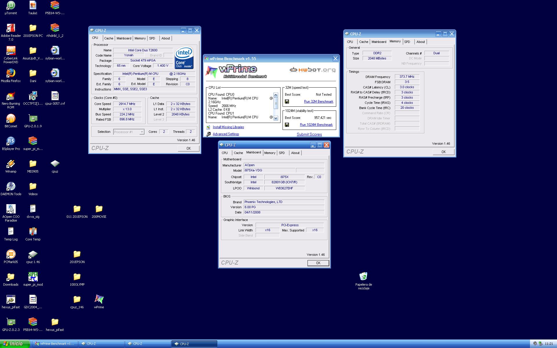Screen dimensions: 557x348
Task: Open the Videos desktop folder
Action: (x=33, y=189)
